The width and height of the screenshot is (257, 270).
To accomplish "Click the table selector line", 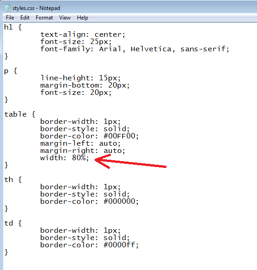I will point(20,114).
